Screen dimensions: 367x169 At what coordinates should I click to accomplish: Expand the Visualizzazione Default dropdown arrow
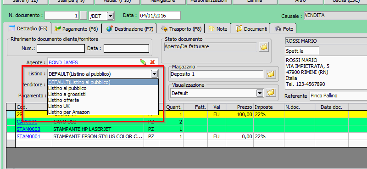coord(260,93)
